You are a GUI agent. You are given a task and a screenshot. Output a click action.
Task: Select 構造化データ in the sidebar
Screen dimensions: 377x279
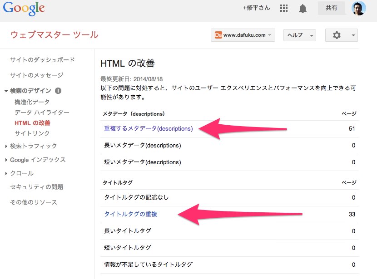click(x=32, y=102)
